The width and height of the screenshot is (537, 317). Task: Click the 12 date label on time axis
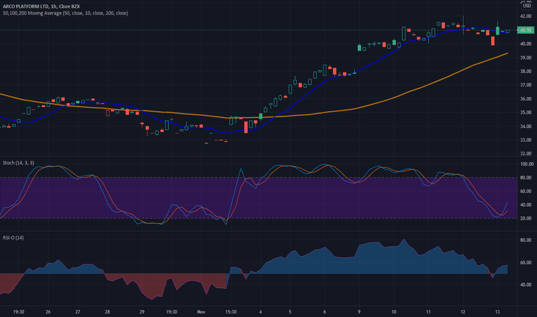(463, 312)
